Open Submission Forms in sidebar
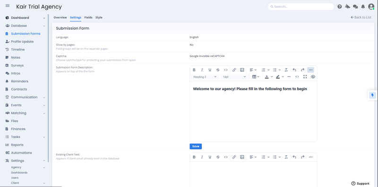This screenshot has height=187, width=378. [26, 34]
